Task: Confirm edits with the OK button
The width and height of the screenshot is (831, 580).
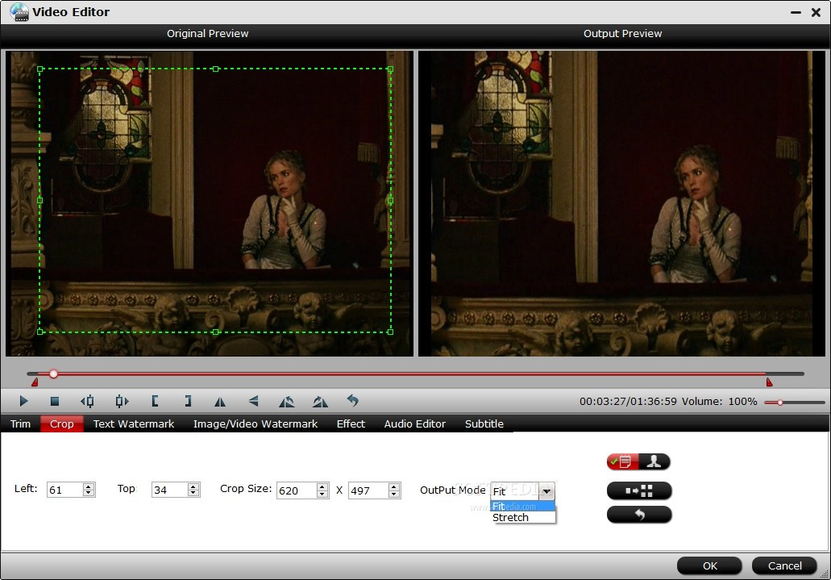Action: click(x=709, y=565)
